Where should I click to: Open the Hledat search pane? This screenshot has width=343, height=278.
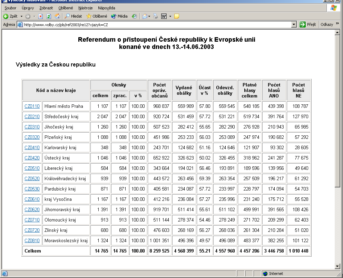(x=73, y=16)
